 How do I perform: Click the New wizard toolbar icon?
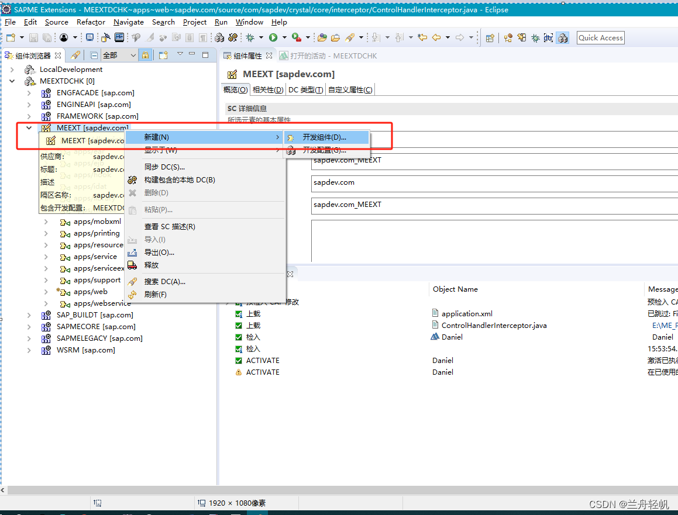(11, 37)
